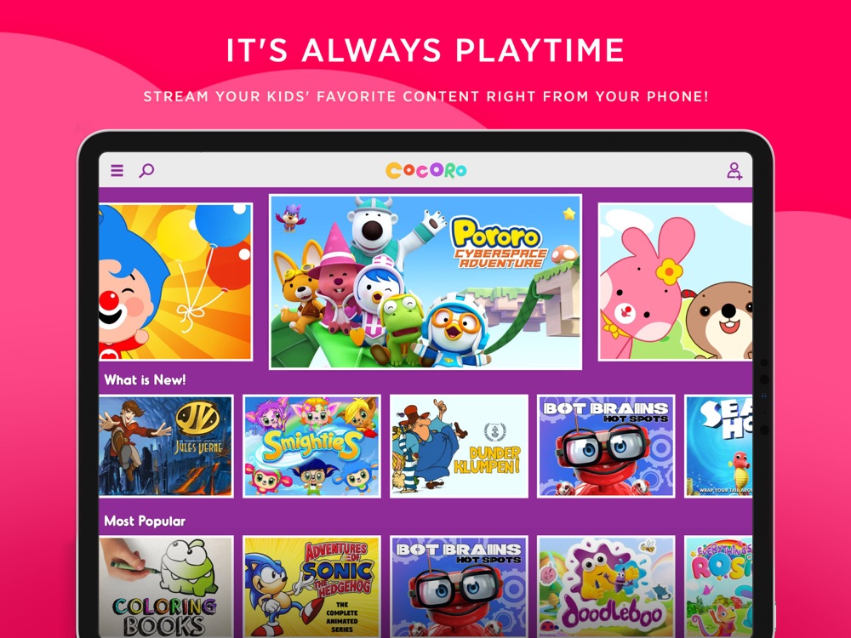The image size is (851, 638).
Task: Open Everything's Rosie tile
Action: pyautogui.click(x=718, y=586)
